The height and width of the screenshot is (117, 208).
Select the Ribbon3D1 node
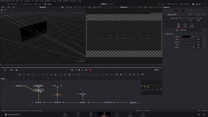(38, 103)
